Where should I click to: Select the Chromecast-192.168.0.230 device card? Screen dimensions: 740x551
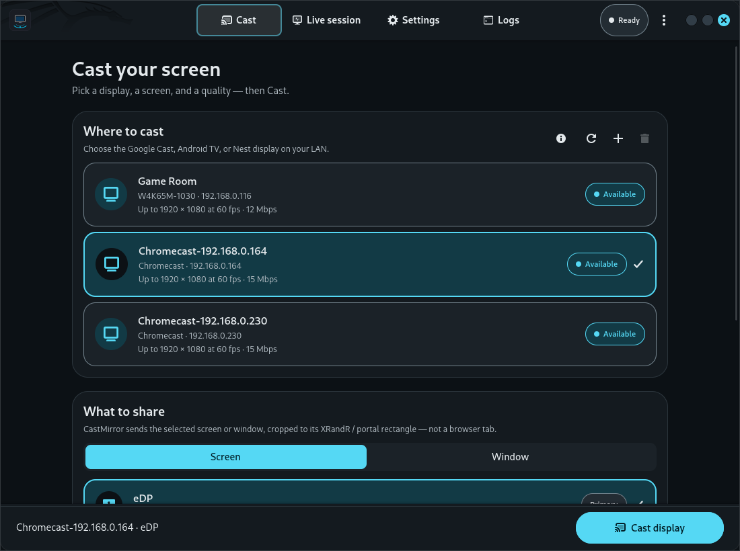tap(369, 334)
